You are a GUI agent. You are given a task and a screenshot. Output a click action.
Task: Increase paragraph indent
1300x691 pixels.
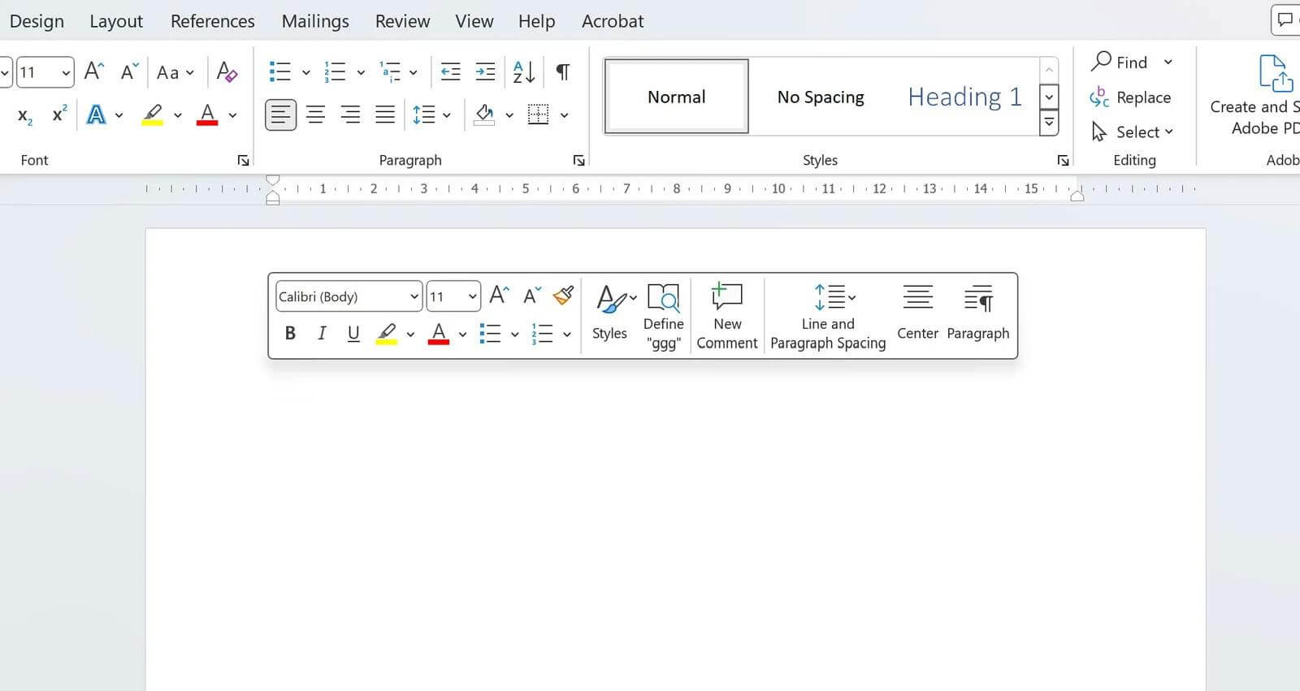click(485, 71)
